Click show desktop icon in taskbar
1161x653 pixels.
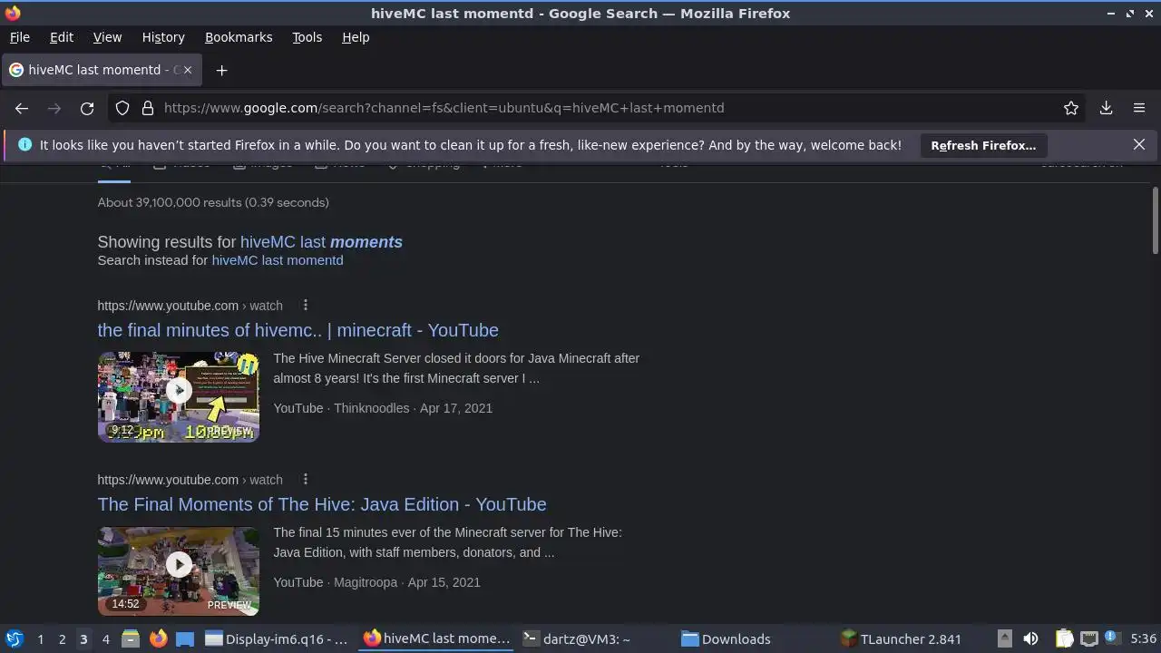click(185, 639)
